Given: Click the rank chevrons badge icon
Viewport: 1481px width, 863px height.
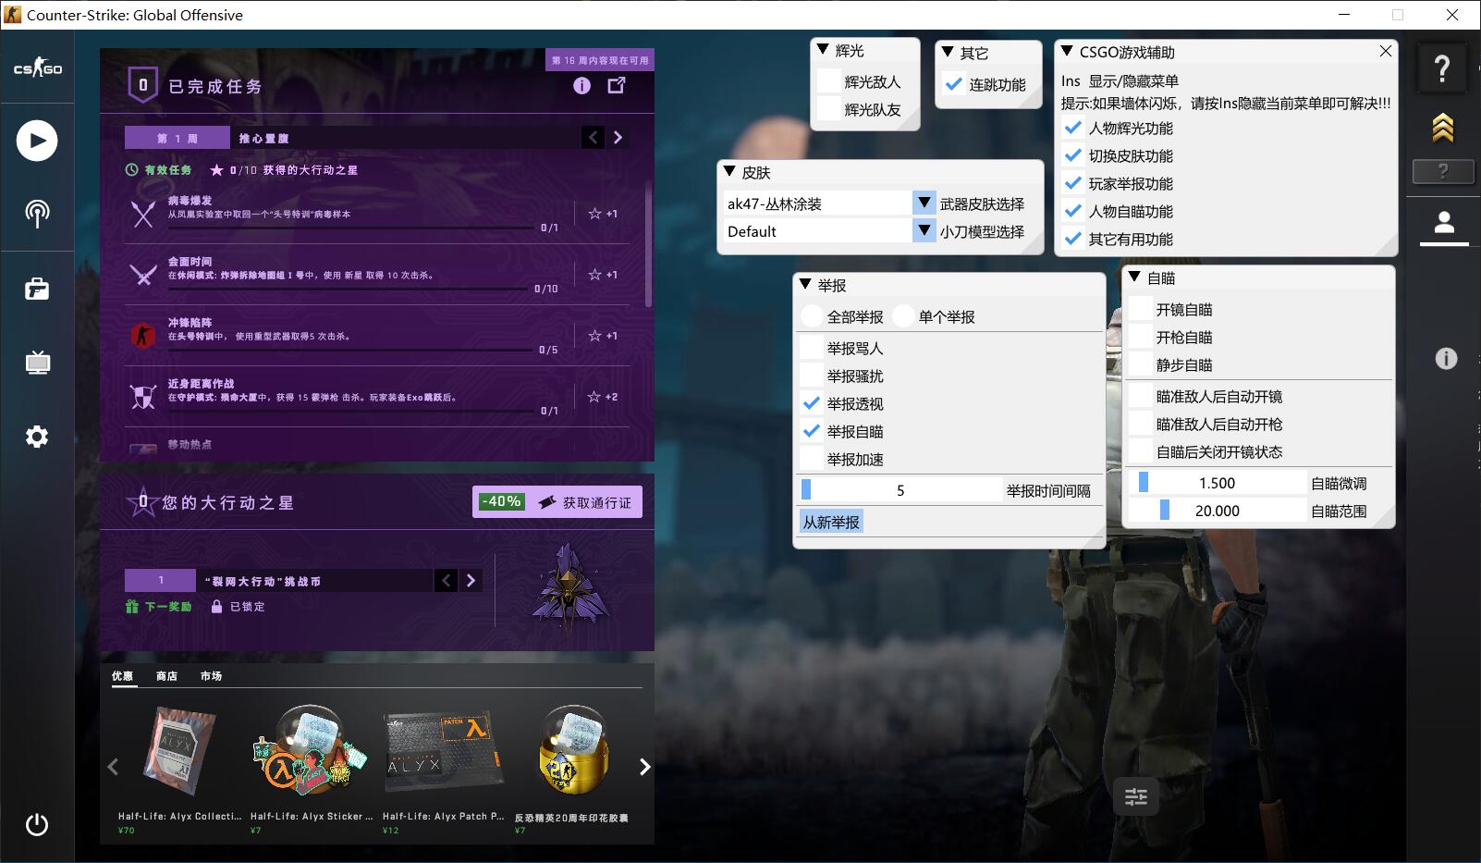Looking at the screenshot, I should pyautogui.click(x=1443, y=128).
